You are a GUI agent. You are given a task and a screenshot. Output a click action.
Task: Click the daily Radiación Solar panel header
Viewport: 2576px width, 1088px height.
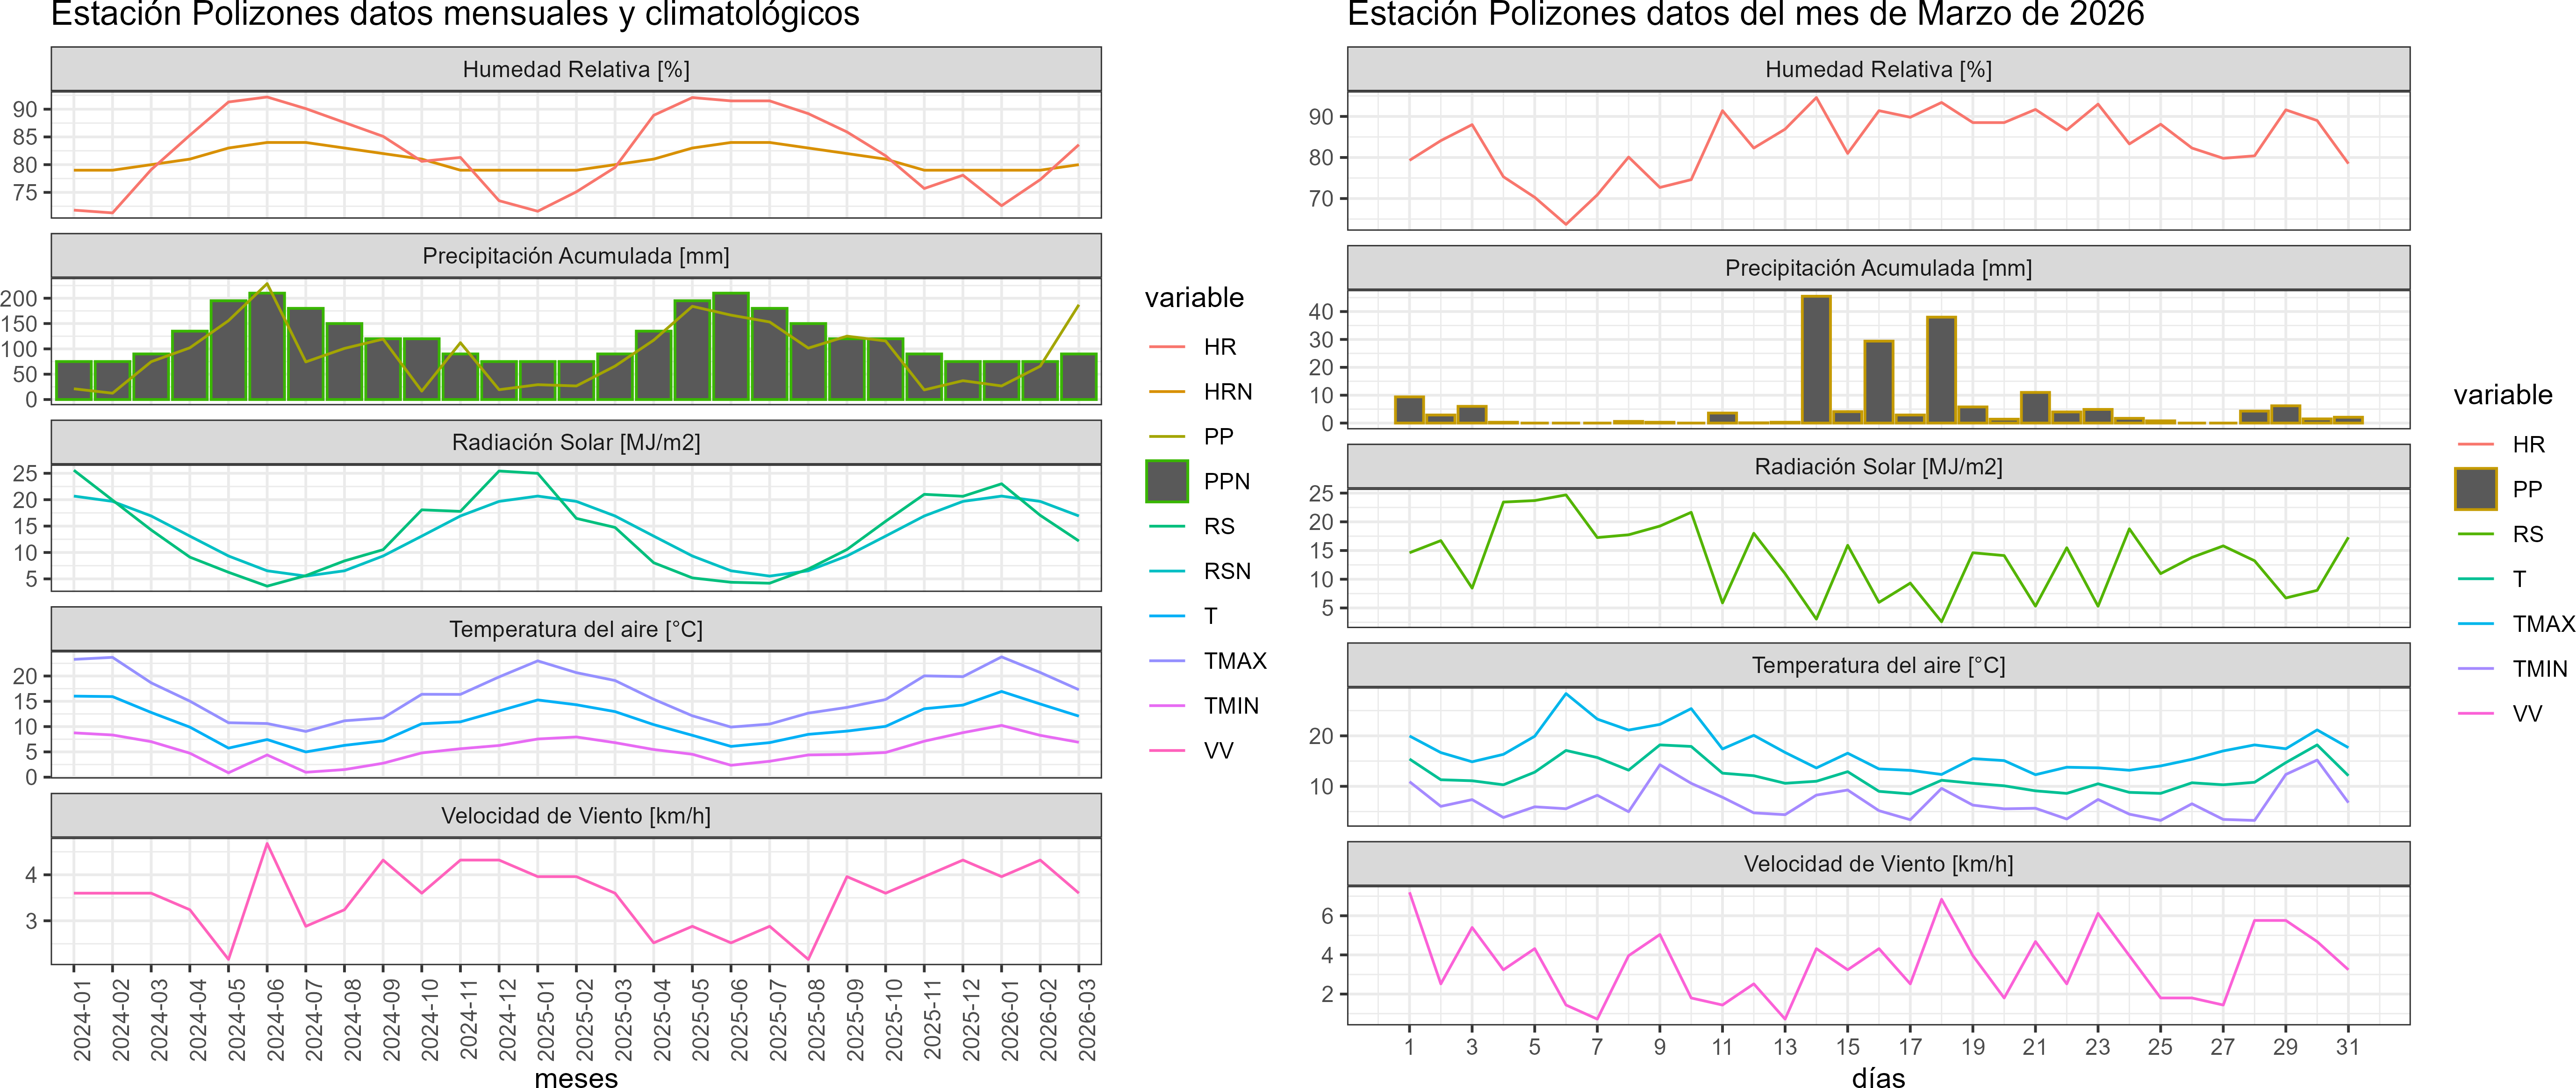click(x=1878, y=467)
